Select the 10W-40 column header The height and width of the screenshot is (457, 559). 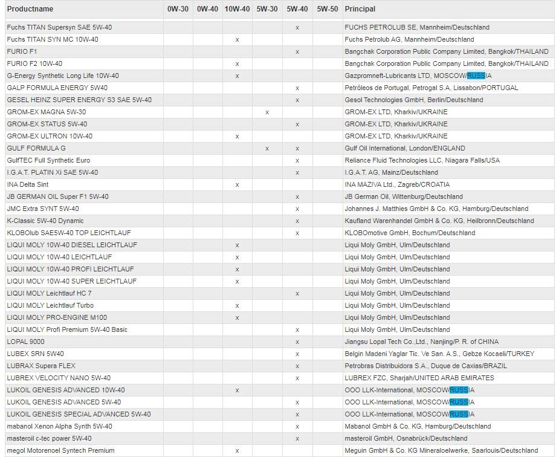(237, 9)
